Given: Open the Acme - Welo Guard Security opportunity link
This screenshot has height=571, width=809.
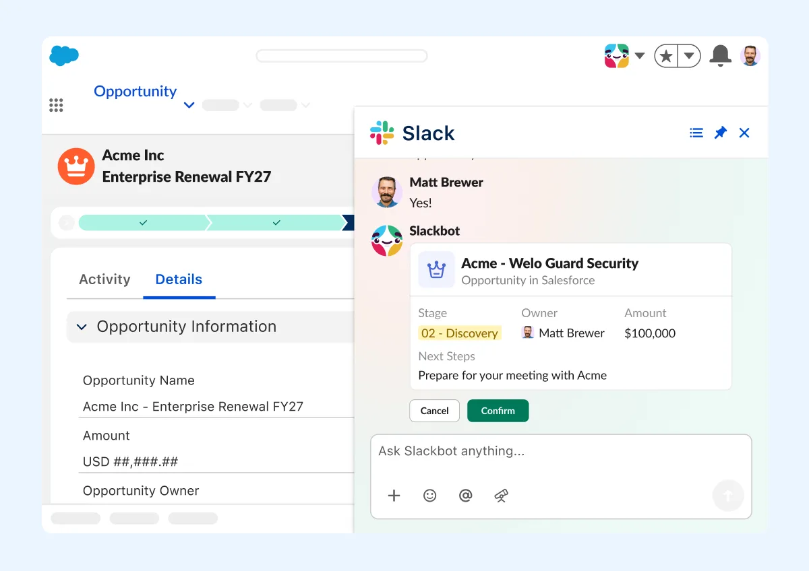Looking at the screenshot, I should click(x=550, y=263).
